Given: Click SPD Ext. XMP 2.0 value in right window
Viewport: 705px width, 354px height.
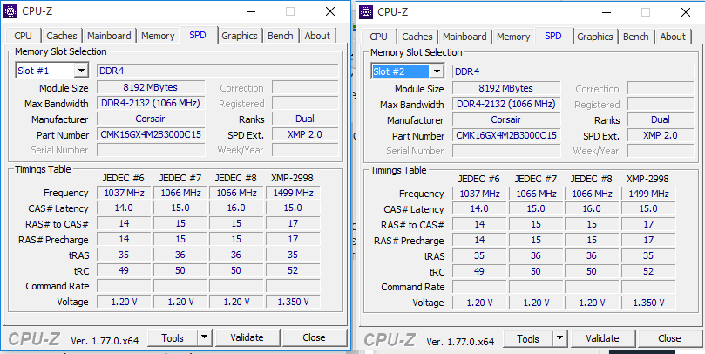Looking at the screenshot, I should click(x=661, y=135).
